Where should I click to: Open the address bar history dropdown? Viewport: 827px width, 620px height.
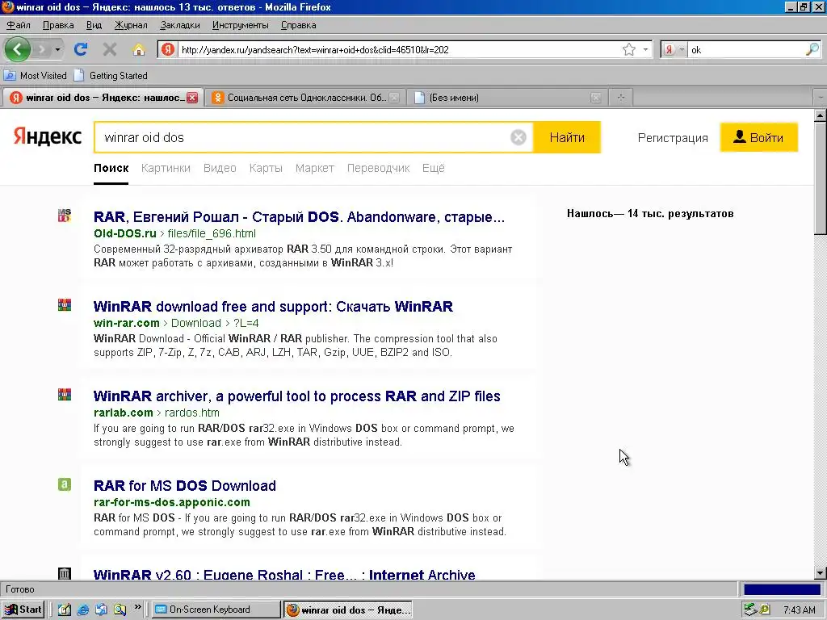[645, 49]
